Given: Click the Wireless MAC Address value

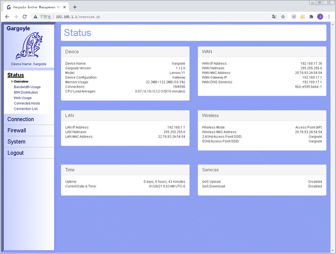Looking at the screenshot, I should [x=308, y=132].
